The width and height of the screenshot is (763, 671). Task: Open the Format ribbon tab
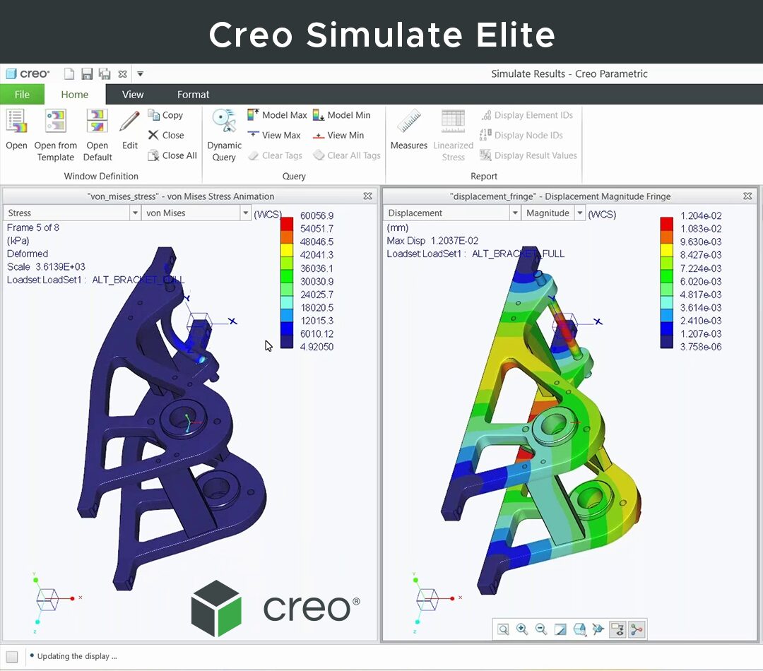(x=193, y=95)
